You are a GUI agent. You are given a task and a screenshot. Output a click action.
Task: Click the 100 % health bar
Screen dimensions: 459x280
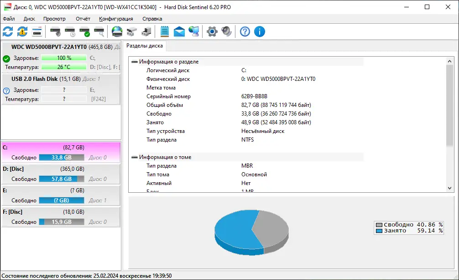point(64,58)
